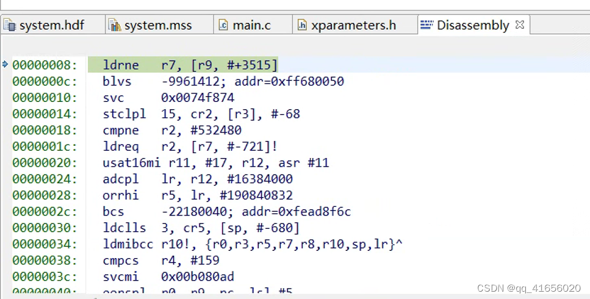Click the system.hdf file icon
Image resolution: width=590 pixels, height=299 pixels.
click(x=10, y=25)
